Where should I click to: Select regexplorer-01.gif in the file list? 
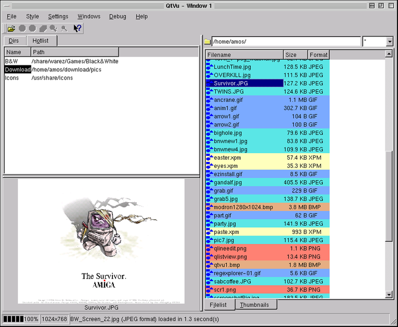point(268,273)
